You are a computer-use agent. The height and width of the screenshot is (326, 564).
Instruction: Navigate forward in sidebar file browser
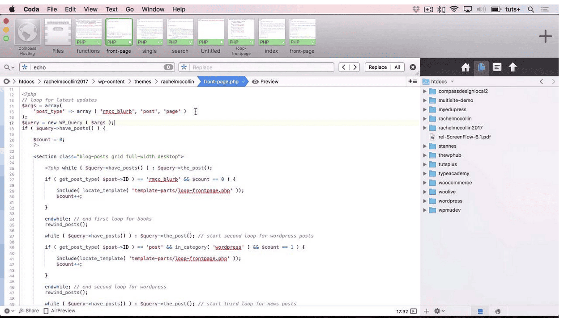point(553,82)
